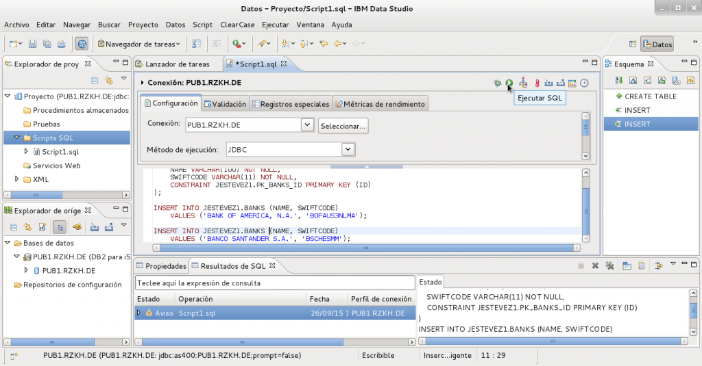
Task: Click the green bug debug icon in editor
Action: [497, 83]
